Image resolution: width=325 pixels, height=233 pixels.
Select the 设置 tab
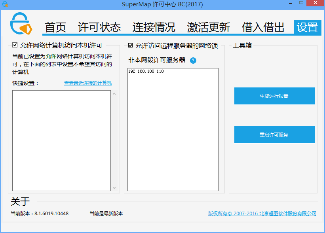coord(308,27)
